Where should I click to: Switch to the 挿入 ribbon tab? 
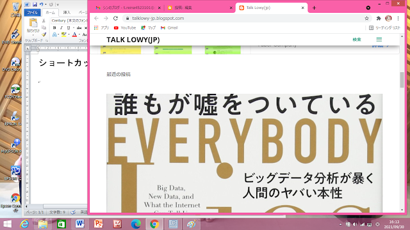coord(67,12)
